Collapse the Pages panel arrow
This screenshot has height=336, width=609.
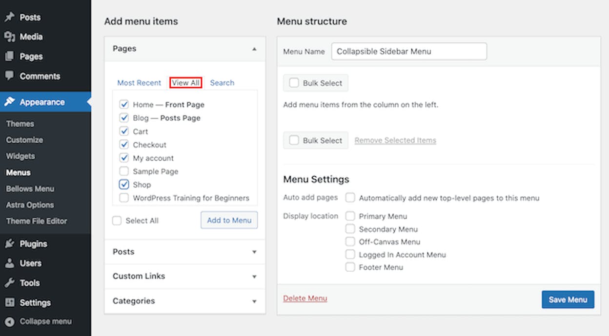coord(254,49)
